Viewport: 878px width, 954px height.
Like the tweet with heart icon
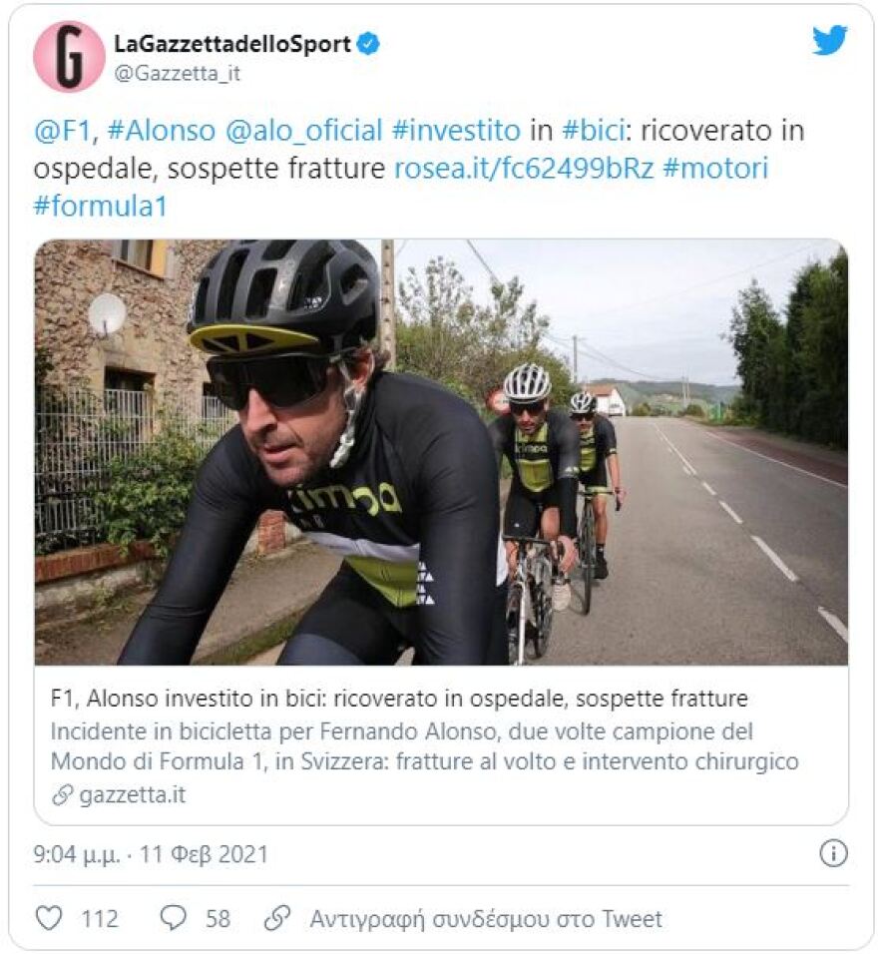click(49, 918)
